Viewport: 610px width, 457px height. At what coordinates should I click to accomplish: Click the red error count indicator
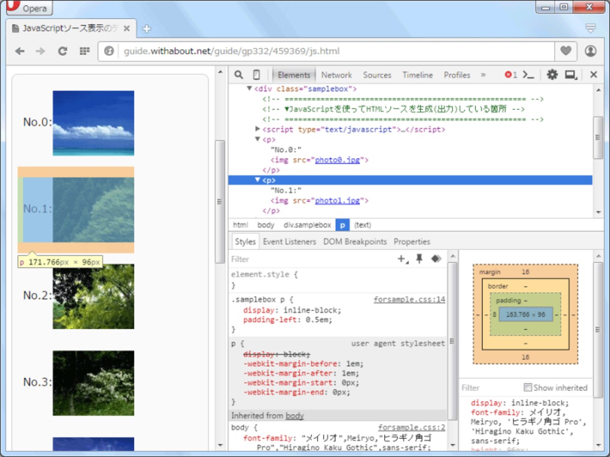tap(510, 75)
